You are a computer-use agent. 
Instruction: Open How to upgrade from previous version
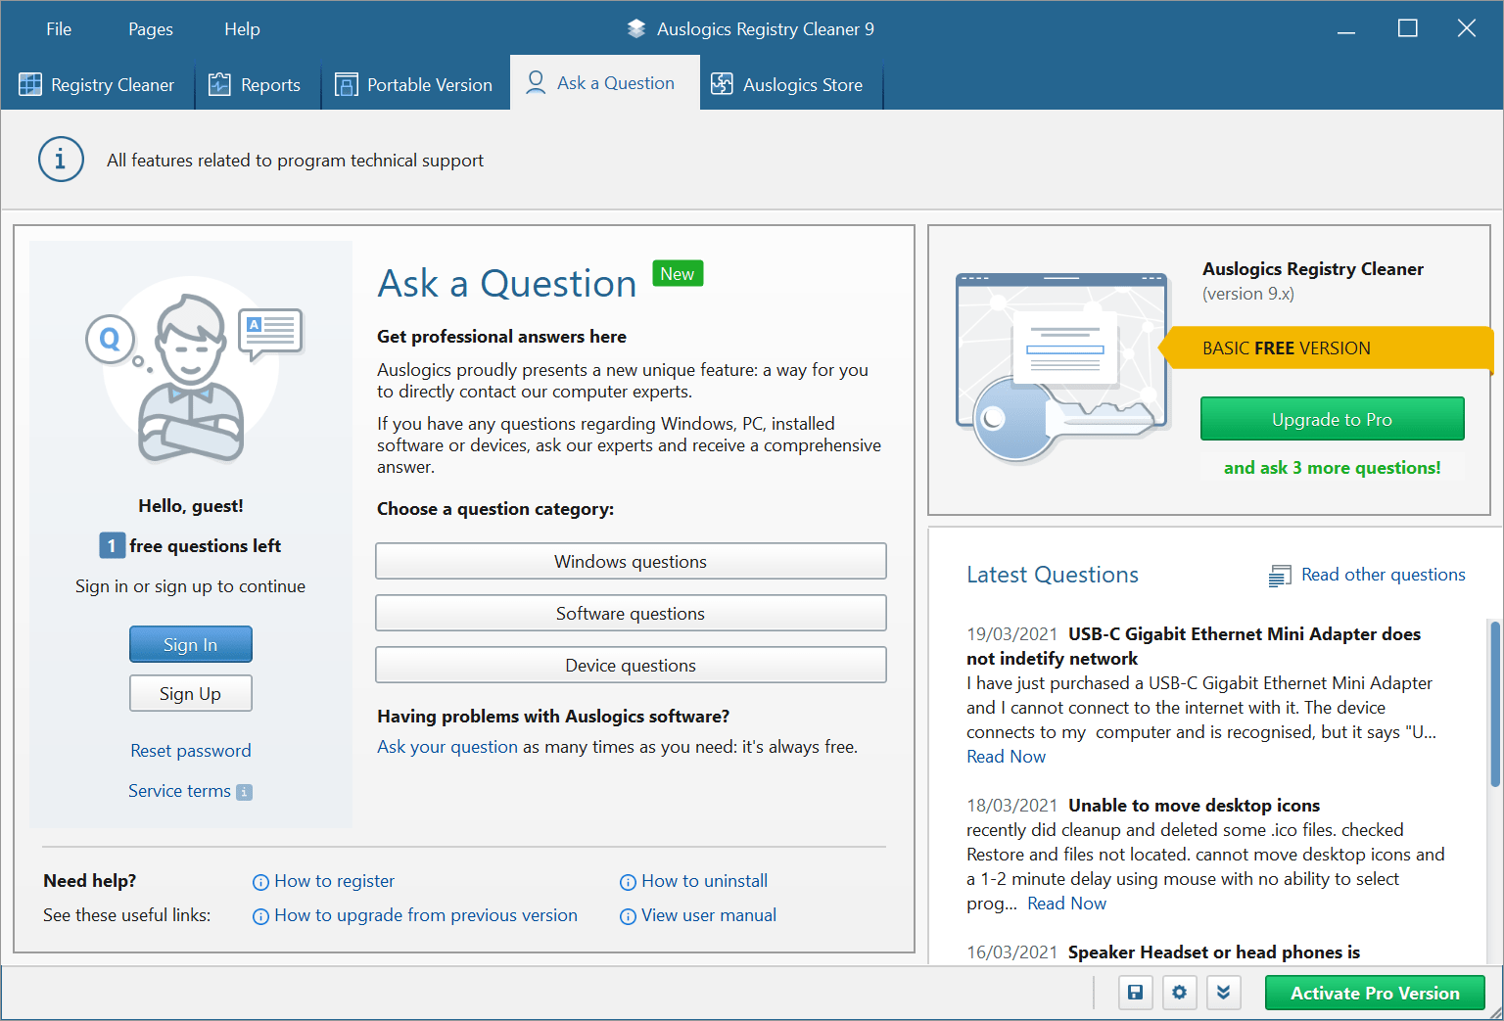click(426, 914)
